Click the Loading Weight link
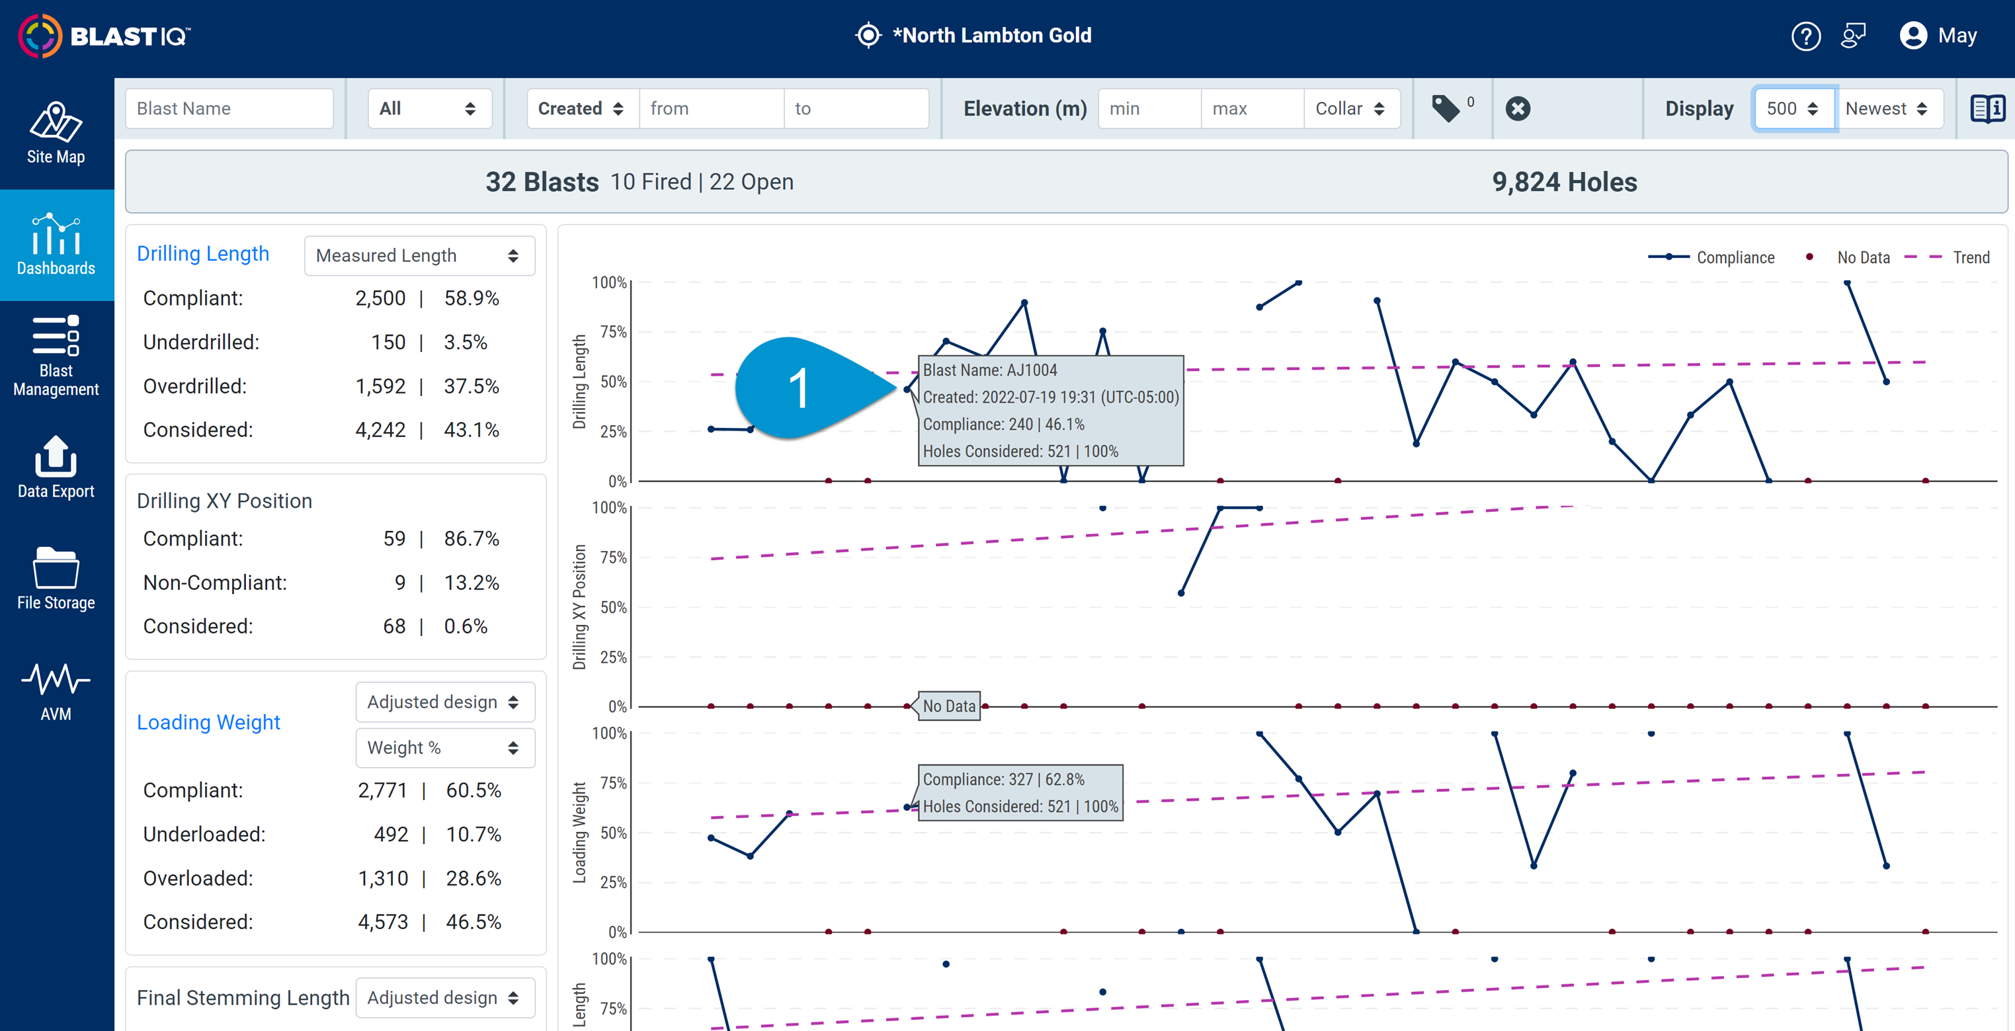The height and width of the screenshot is (1031, 2015). (208, 722)
